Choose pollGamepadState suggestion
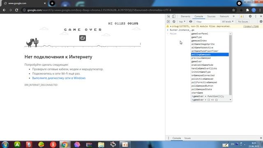 (210, 90)
